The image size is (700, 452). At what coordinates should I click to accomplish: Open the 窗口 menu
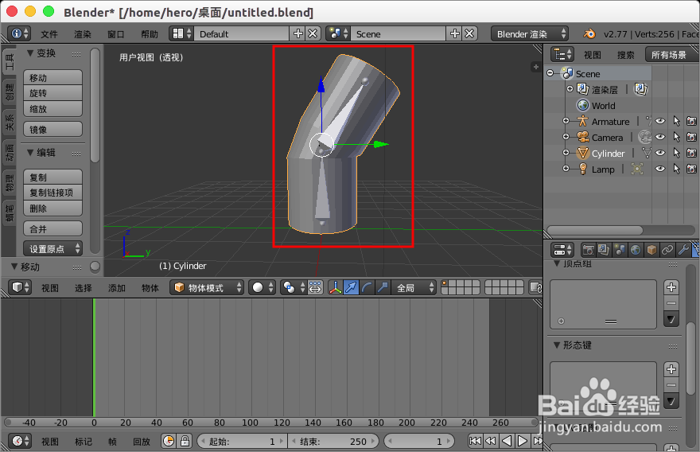tap(115, 34)
